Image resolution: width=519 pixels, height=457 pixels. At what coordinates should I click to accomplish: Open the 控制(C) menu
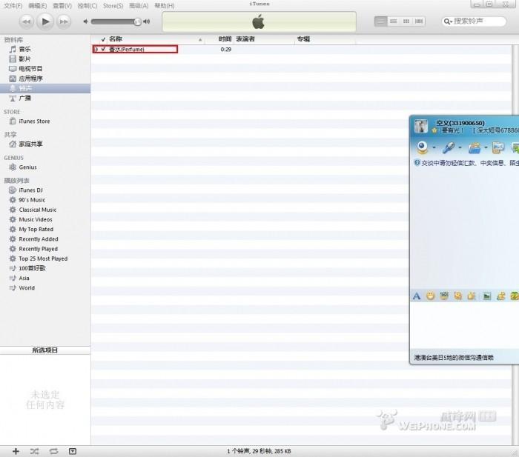pos(87,6)
